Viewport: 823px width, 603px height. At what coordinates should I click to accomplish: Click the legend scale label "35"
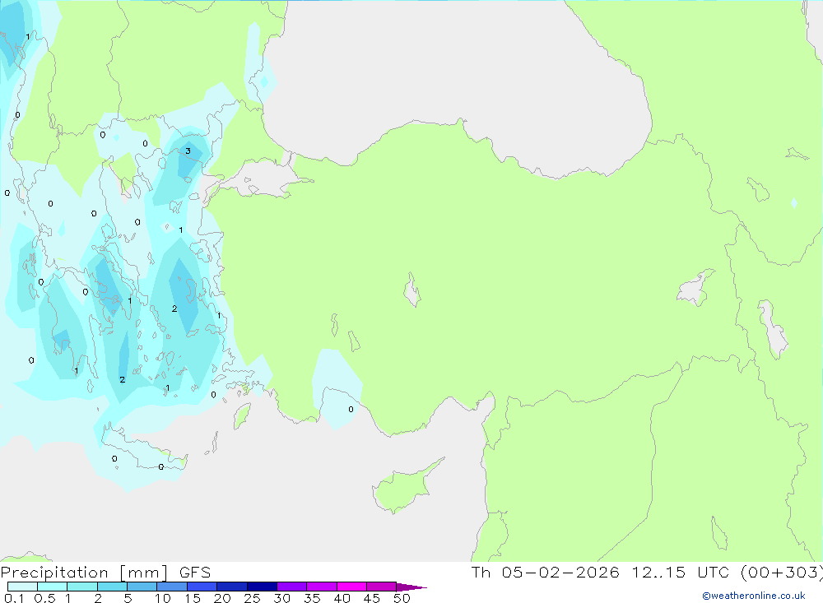[312, 598]
